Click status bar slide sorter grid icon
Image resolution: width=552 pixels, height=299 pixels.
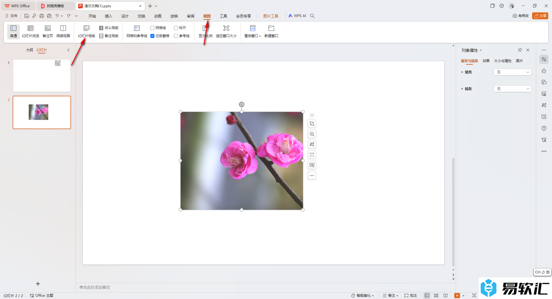coord(436,296)
